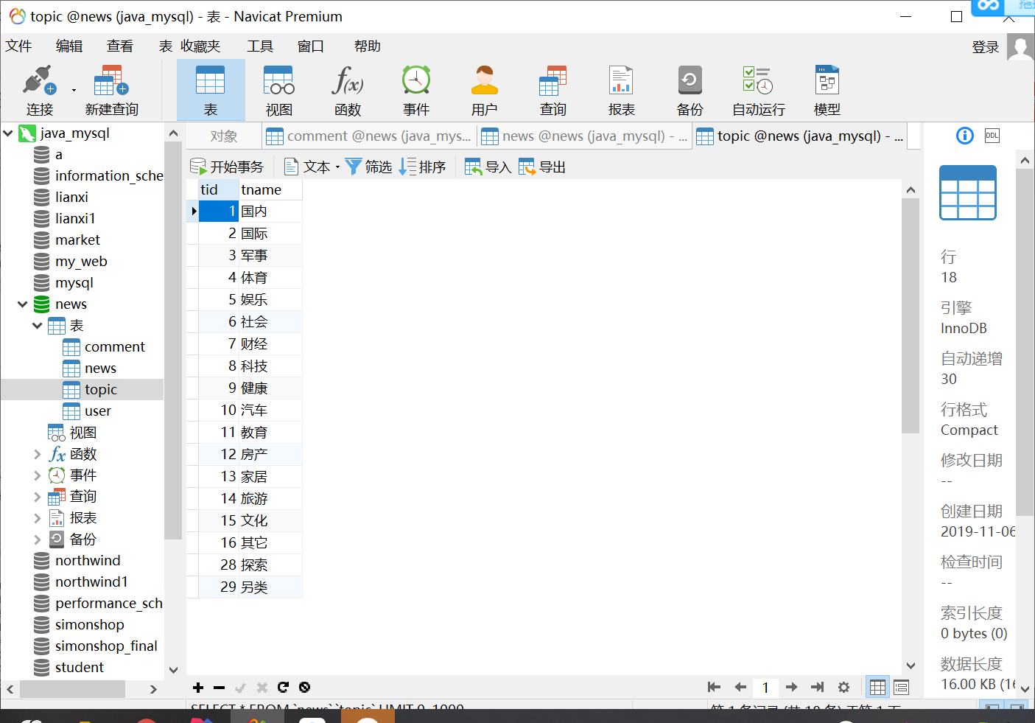Switch to comment @news tab
This screenshot has width=1035, height=723.
point(369,136)
